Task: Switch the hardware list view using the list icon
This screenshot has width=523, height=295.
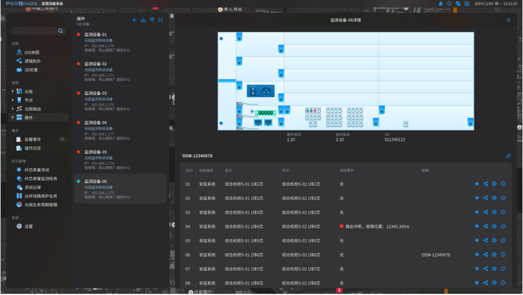Action: coord(161,20)
